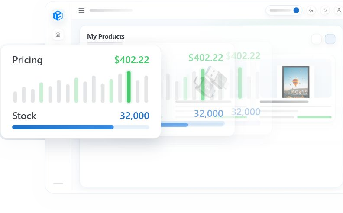
Task: Click the 32,000 stock value on front card
Action: pos(135,116)
